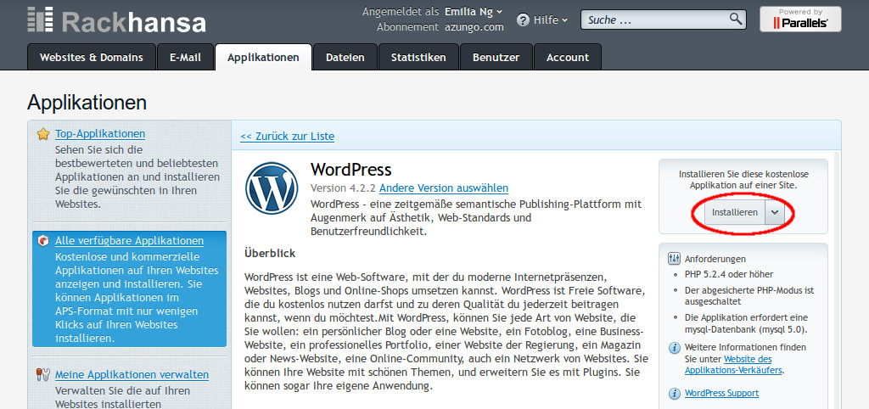Open the Installieren dropdown arrow
The image size is (869, 409).
point(775,213)
